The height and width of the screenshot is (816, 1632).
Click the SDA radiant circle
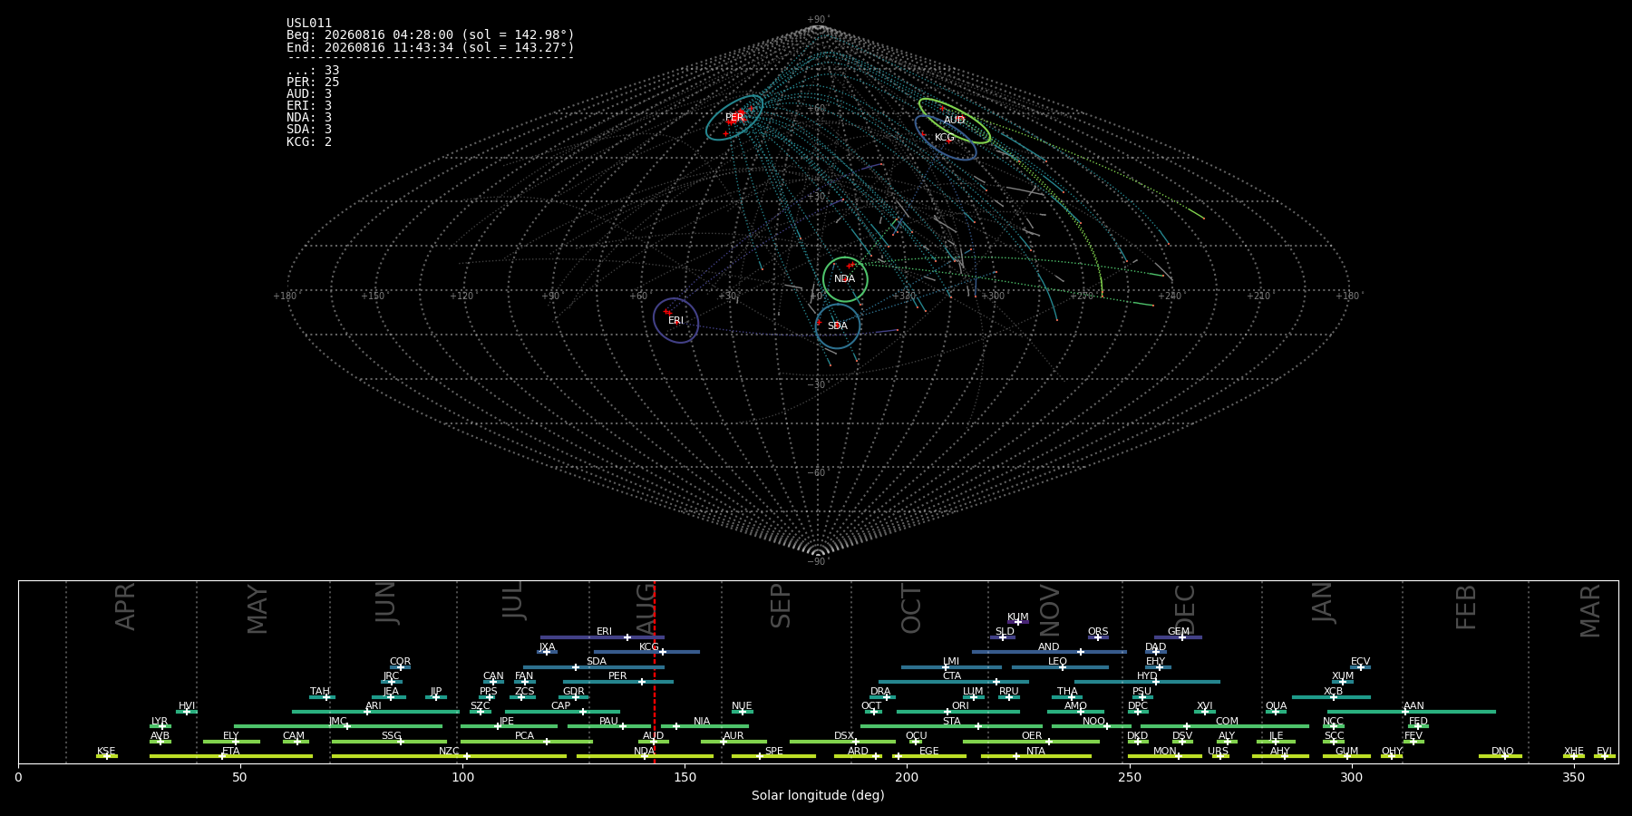pos(838,326)
